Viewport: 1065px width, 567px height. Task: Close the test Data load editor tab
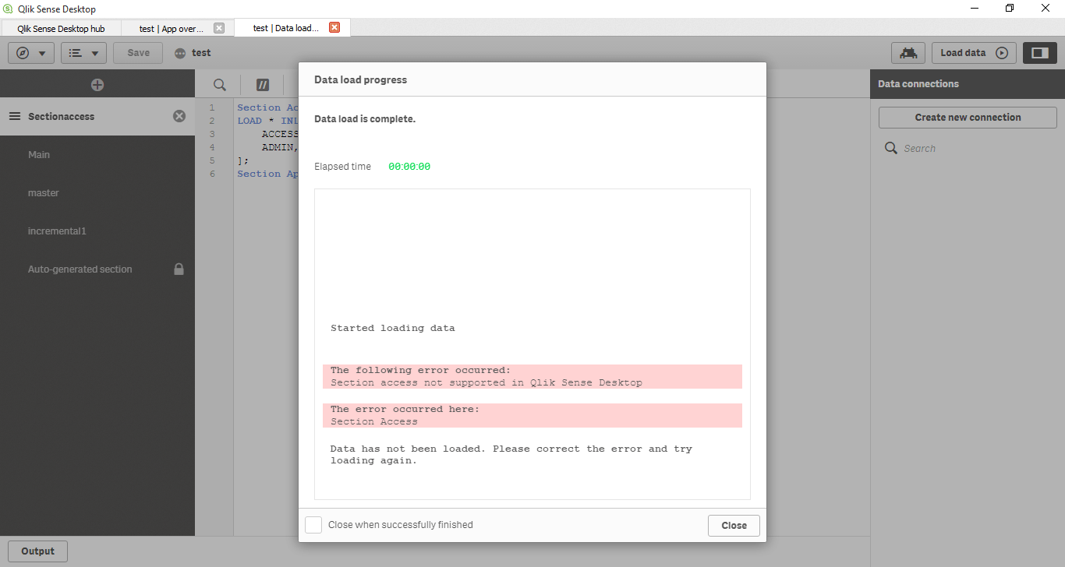334,27
